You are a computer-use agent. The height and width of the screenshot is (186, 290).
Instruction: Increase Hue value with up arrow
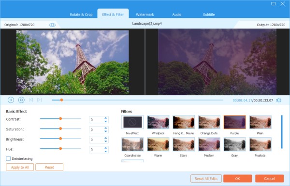pos(105,148)
